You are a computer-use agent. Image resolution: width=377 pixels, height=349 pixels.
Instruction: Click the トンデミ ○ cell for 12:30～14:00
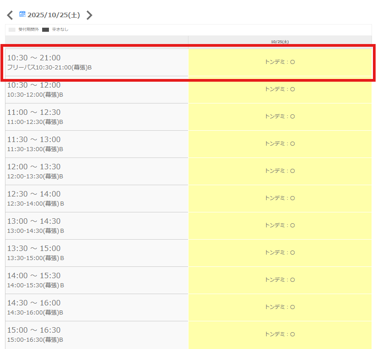pyautogui.click(x=280, y=198)
